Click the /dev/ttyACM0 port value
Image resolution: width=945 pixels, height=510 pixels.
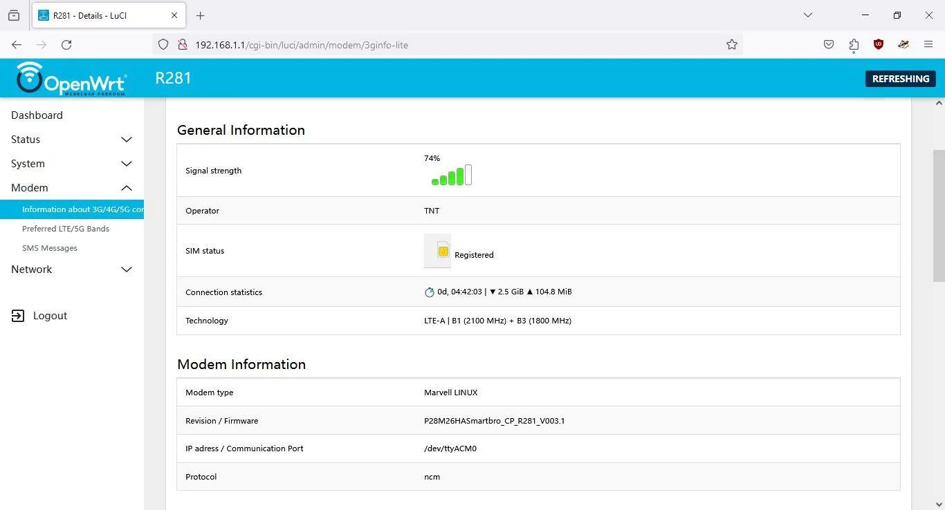coord(450,448)
